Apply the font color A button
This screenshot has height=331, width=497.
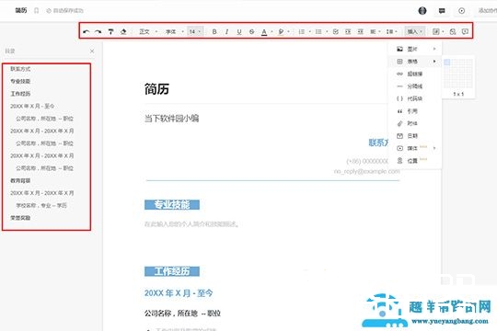pyautogui.click(x=264, y=31)
